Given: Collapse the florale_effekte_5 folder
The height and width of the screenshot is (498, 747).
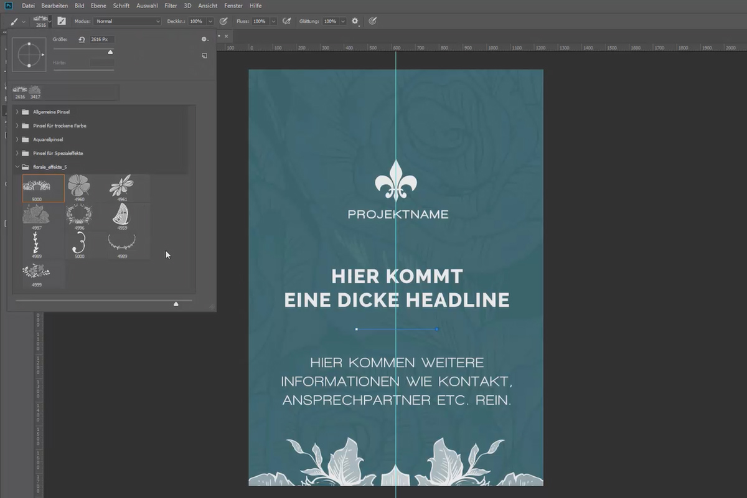Looking at the screenshot, I should pyautogui.click(x=17, y=167).
